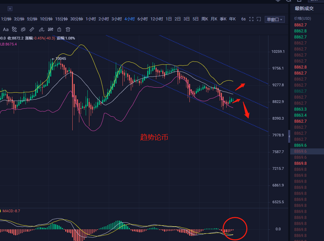Select the ruler measurement tool

pos(32,29)
